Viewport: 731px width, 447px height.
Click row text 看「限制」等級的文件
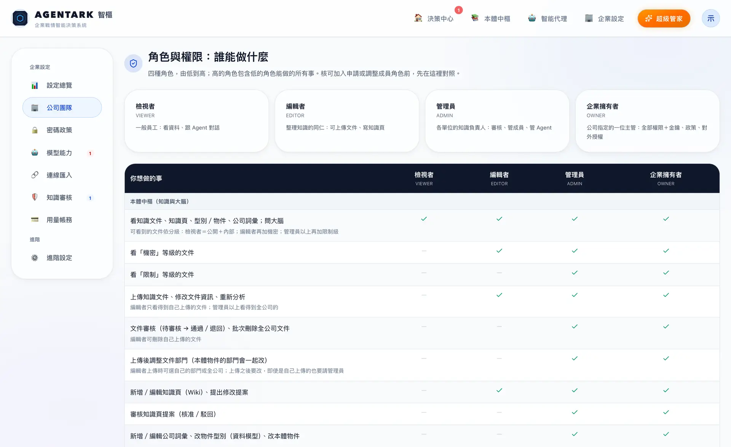pyautogui.click(x=162, y=275)
